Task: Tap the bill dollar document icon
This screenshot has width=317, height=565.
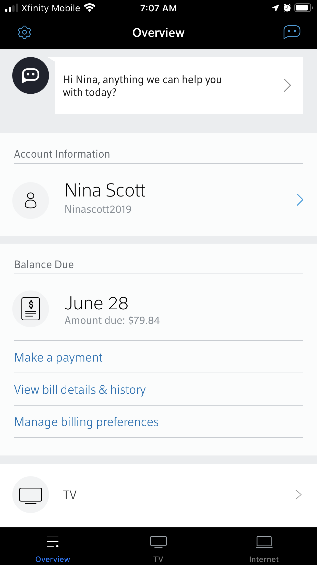Action: (31, 309)
